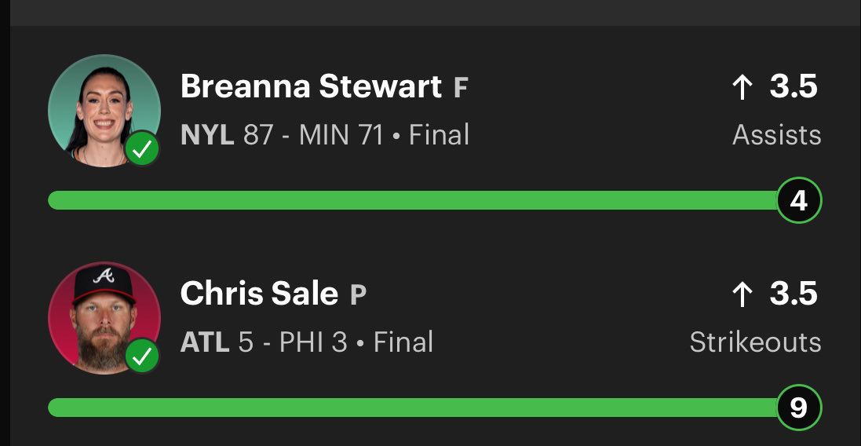Tap the green checkmark on Chris Sale's avatar
861x446 pixels.
[142, 356]
